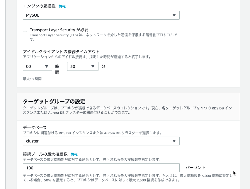The height and width of the screenshot is (189, 250).
Task: Expand the hours dropdown showing 00
Action: click(x=38, y=66)
